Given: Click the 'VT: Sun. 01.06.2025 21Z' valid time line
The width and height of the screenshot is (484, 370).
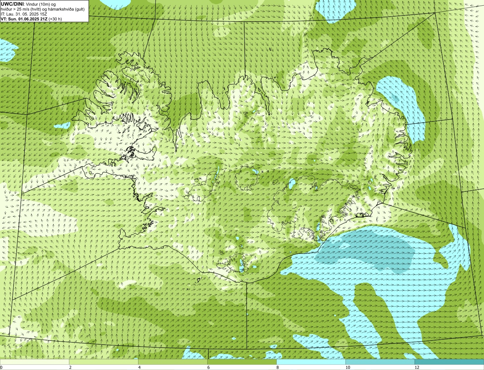Looking at the screenshot, I should pyautogui.click(x=31, y=19).
